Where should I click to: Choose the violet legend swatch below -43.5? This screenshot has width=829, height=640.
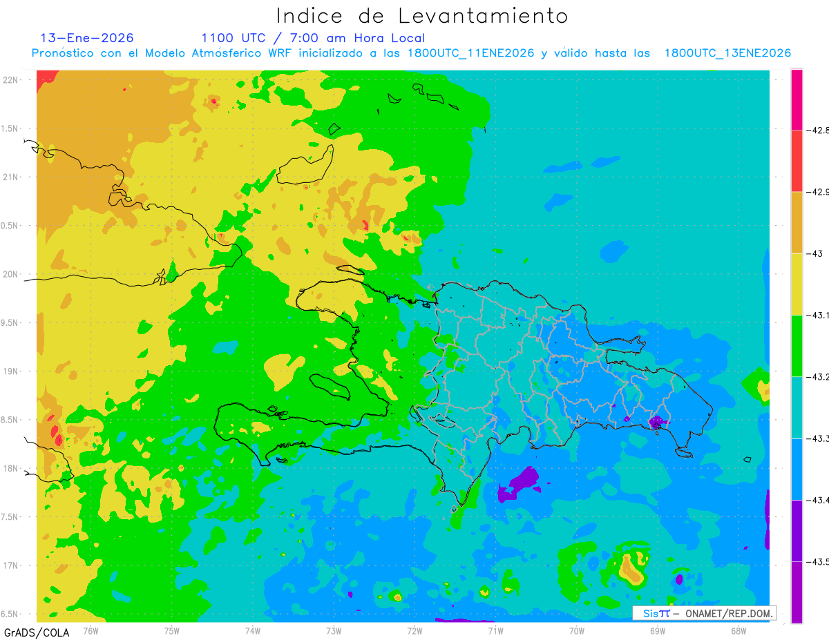[x=797, y=592]
